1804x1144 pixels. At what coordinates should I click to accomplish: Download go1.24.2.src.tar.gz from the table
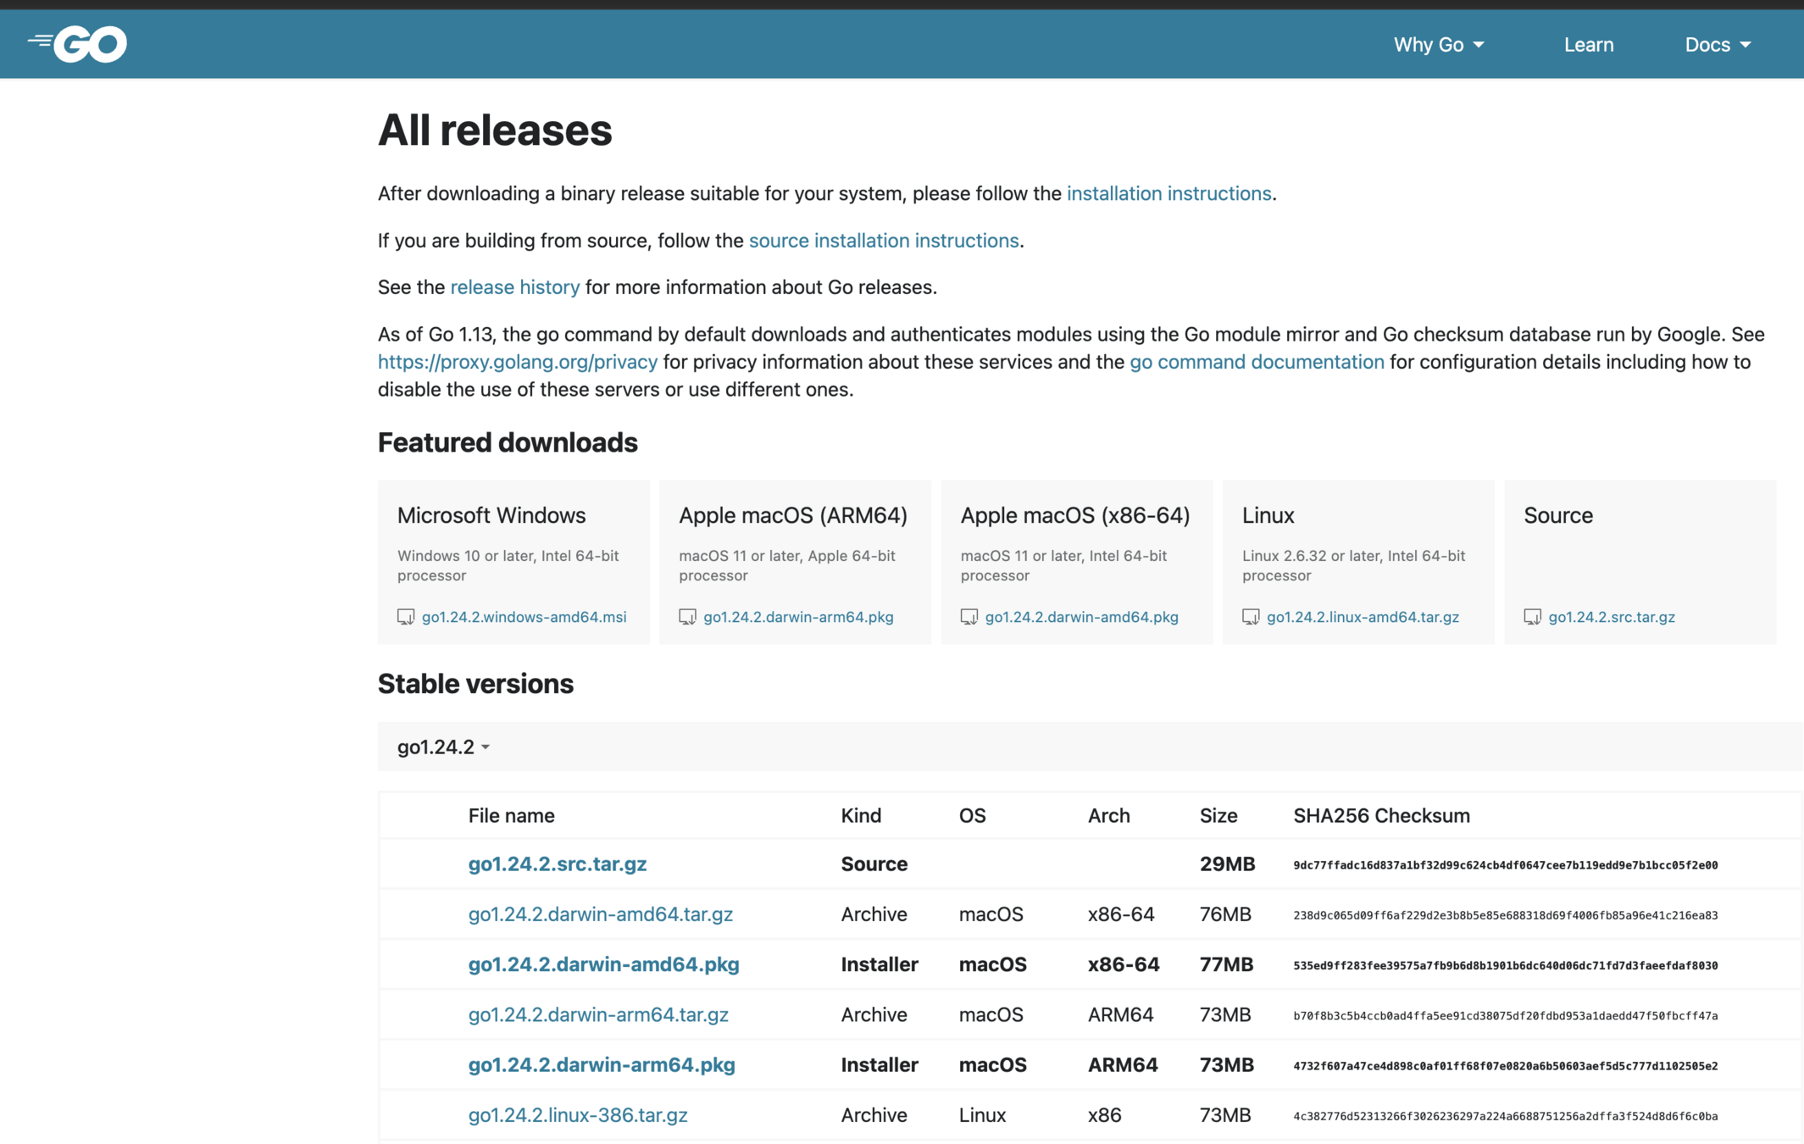557,864
